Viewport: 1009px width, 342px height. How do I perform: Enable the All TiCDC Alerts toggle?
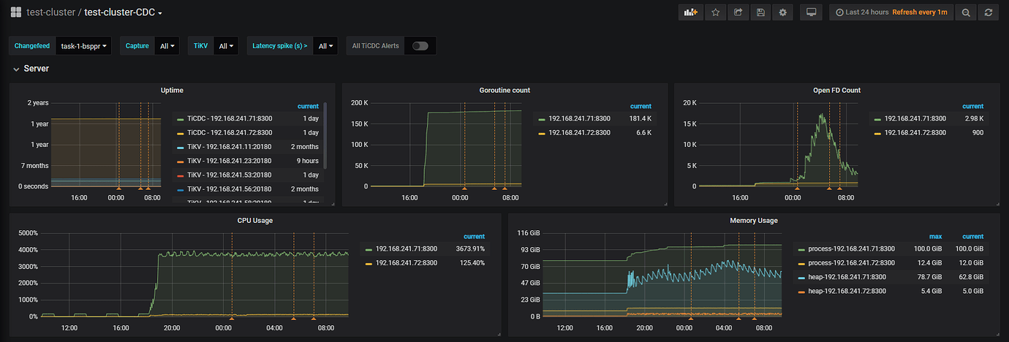420,46
